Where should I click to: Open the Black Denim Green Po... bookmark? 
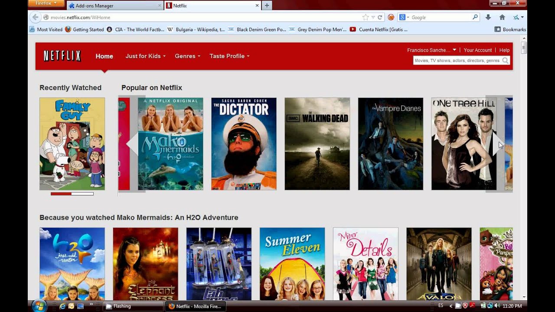(258, 29)
